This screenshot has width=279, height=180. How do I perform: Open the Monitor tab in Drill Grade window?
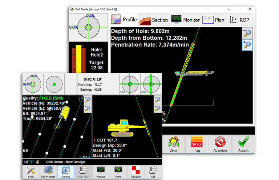185,20
